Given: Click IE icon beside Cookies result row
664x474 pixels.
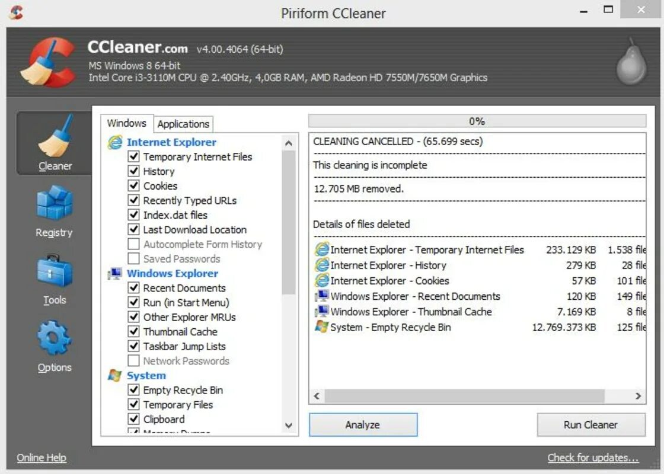Looking at the screenshot, I should 322,280.
